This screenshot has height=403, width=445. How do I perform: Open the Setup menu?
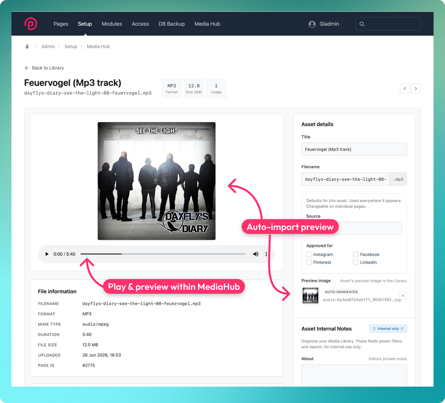(85, 24)
